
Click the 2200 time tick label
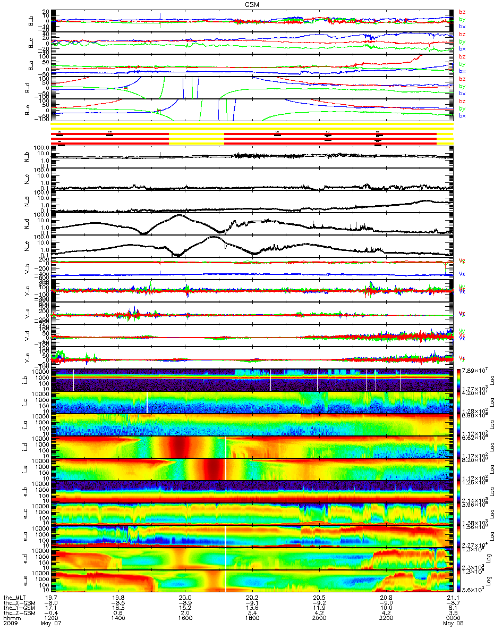click(x=386, y=619)
